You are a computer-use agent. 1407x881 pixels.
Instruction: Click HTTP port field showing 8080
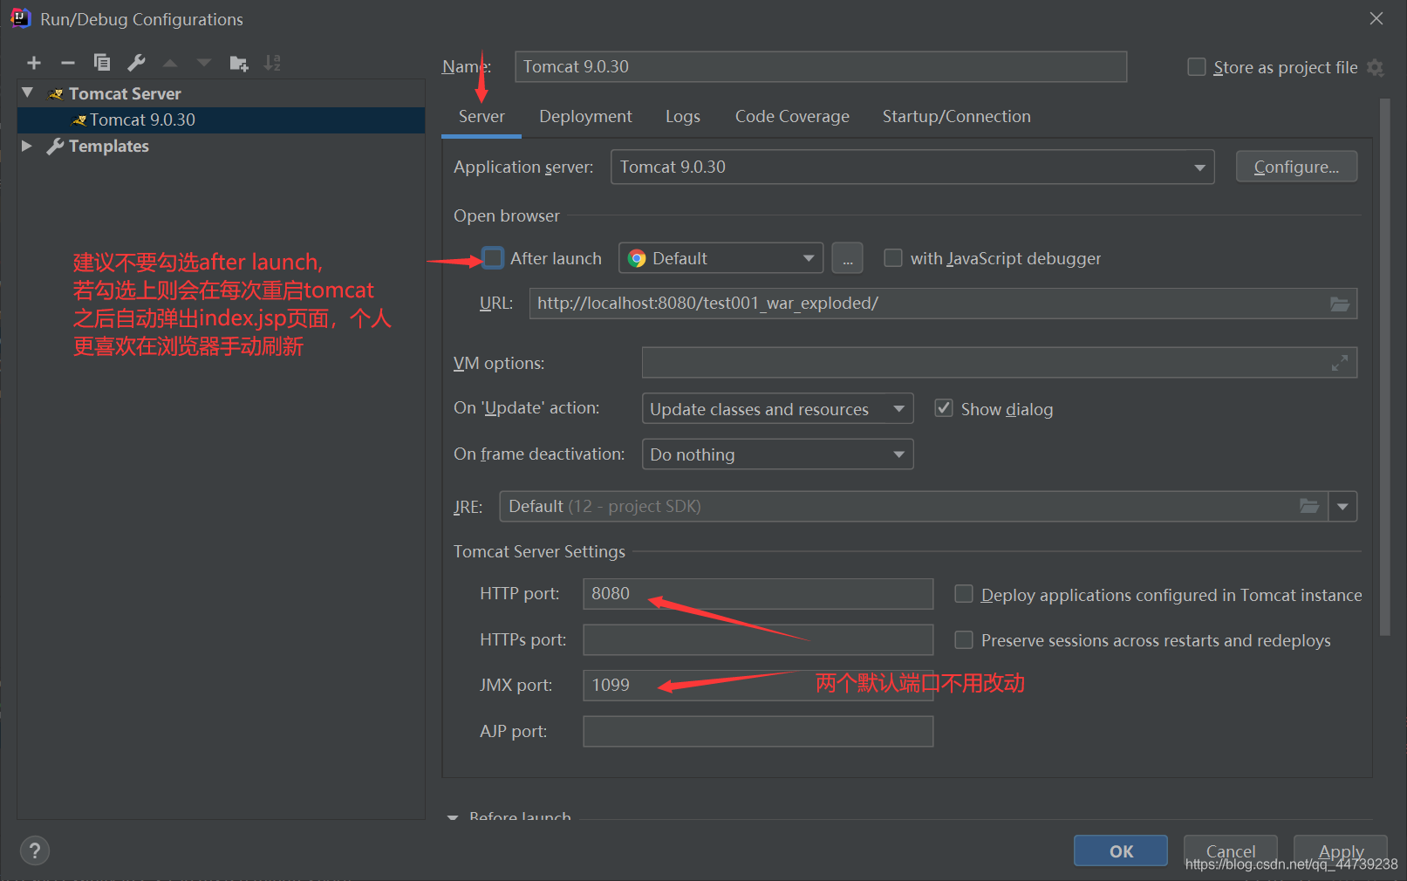click(758, 594)
